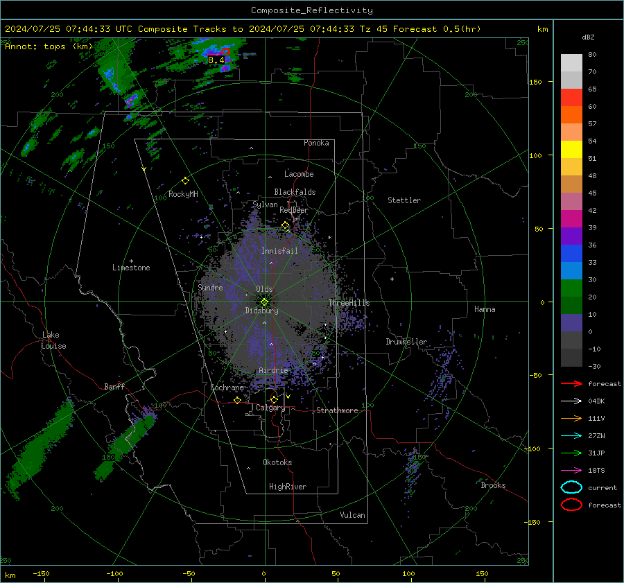Viewport: 624px width, 583px height.
Task: Click the Ponoka town label
Action: 316,143
